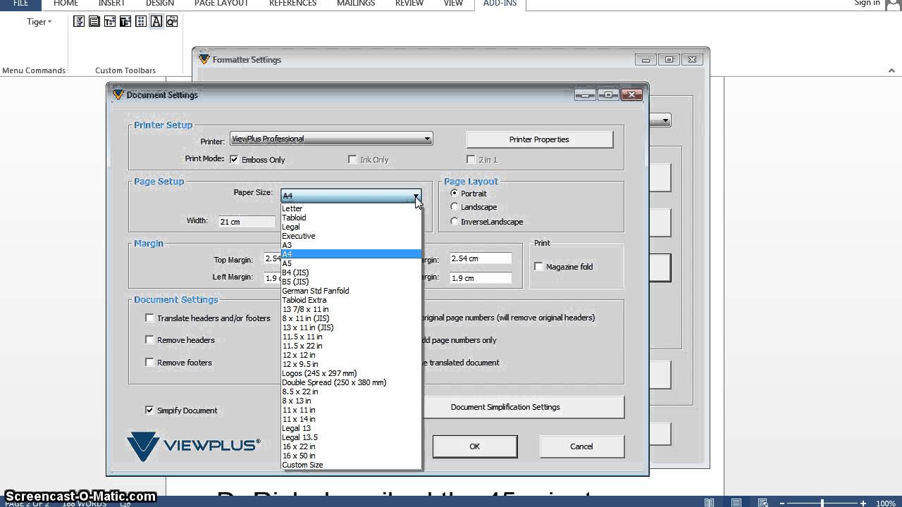Open the Printer Properties button

[539, 139]
